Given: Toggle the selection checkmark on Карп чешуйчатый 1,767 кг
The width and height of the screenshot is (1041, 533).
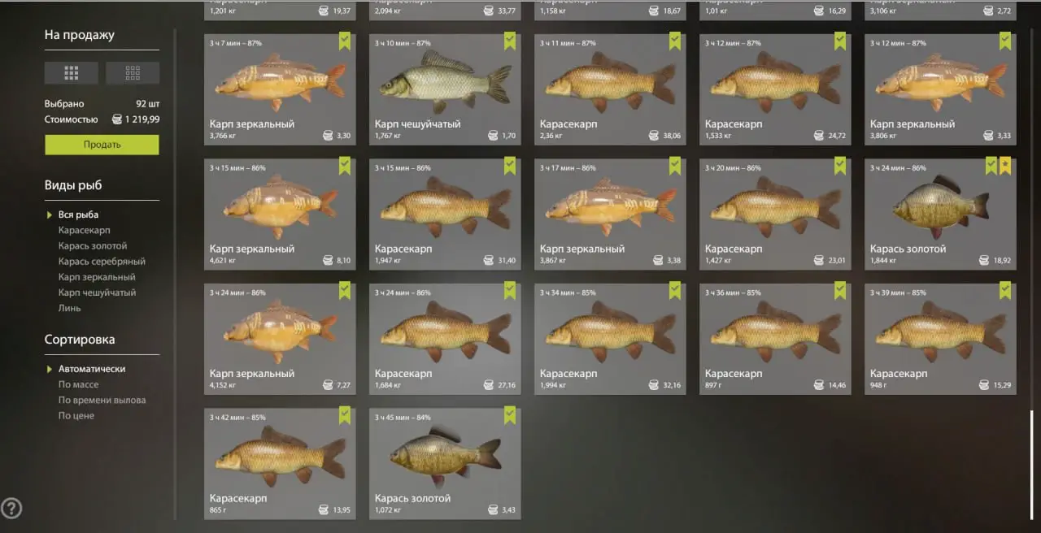Looking at the screenshot, I should [510, 41].
